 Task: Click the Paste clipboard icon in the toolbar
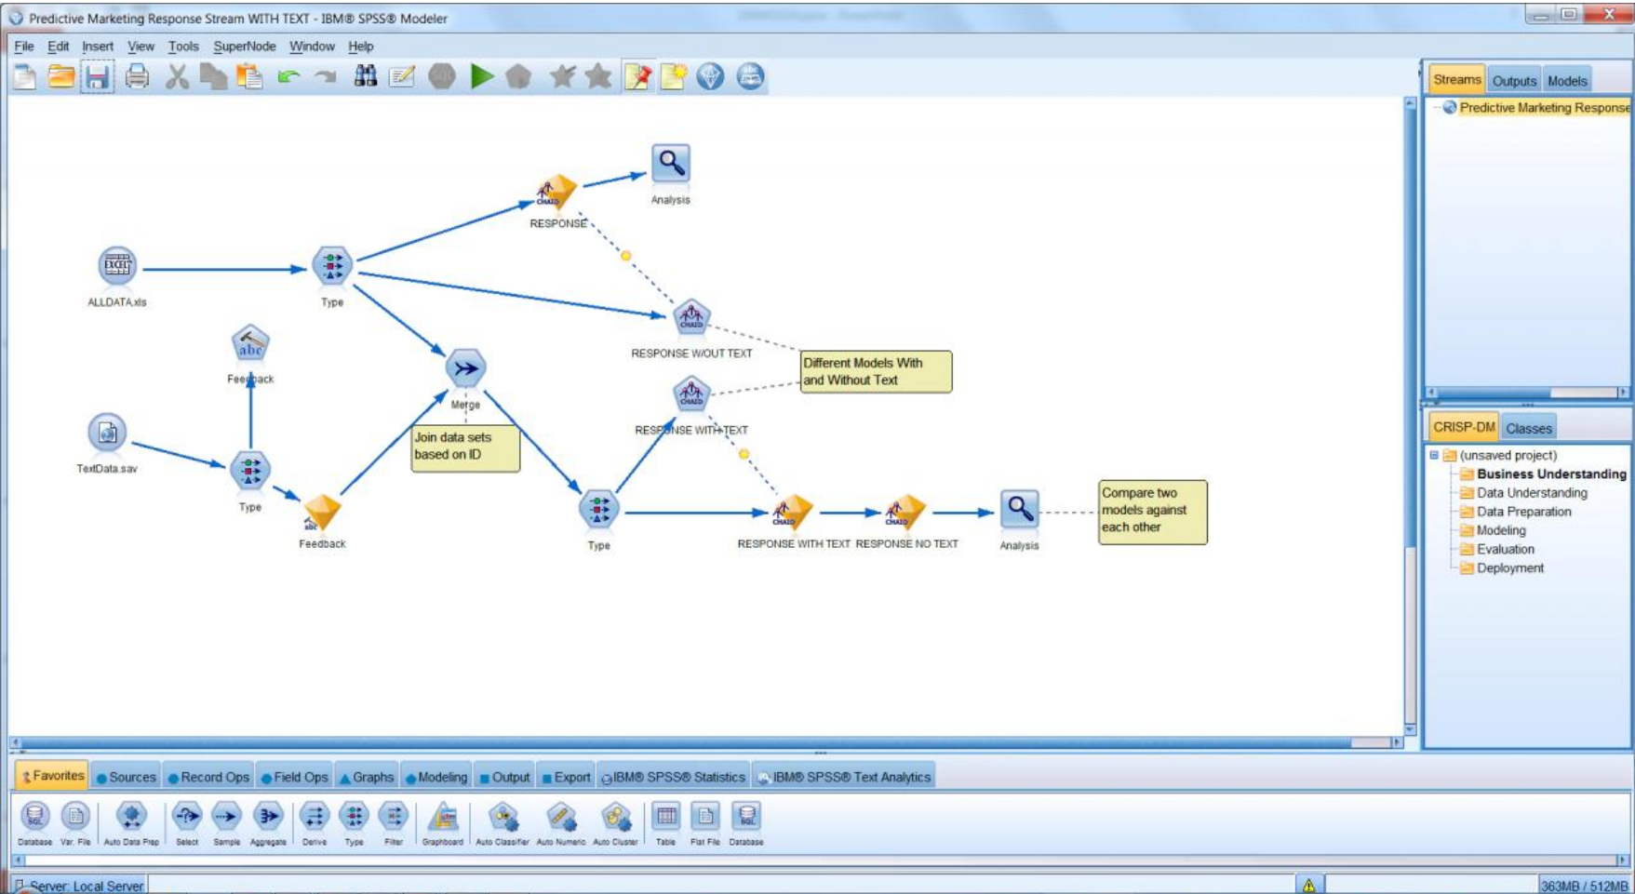pyautogui.click(x=249, y=76)
